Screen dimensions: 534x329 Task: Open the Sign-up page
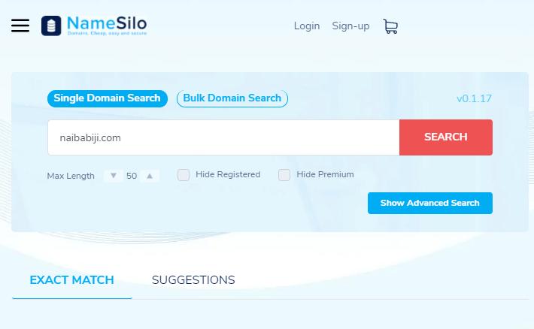coord(350,26)
